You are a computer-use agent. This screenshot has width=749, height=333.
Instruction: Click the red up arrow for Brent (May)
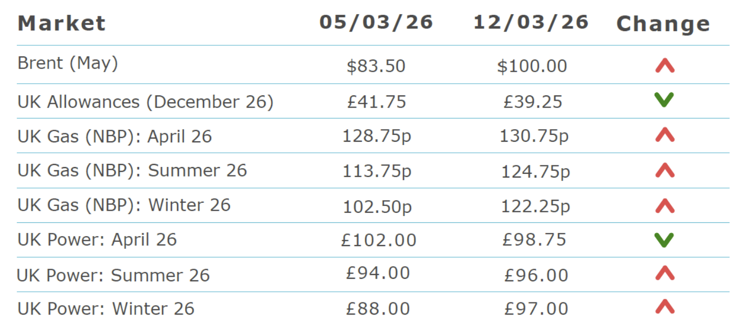665,66
